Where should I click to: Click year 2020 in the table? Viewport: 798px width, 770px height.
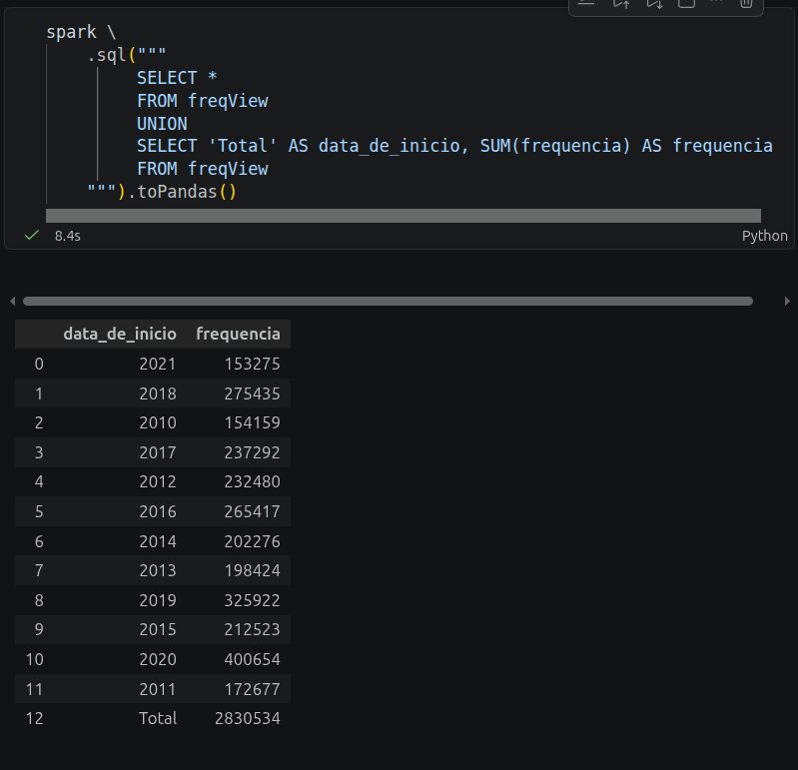(x=158, y=659)
